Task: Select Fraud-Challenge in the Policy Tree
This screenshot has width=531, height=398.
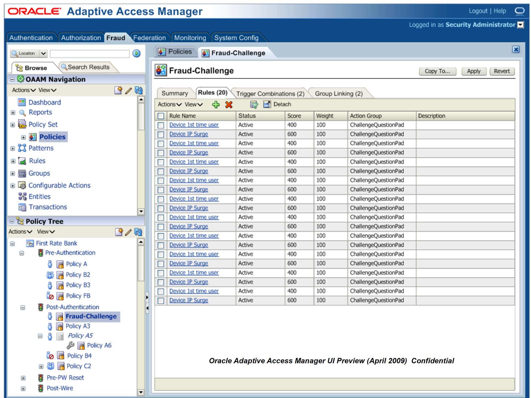Action: 91,316
